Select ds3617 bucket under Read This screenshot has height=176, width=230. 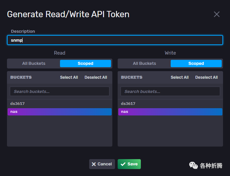18,104
